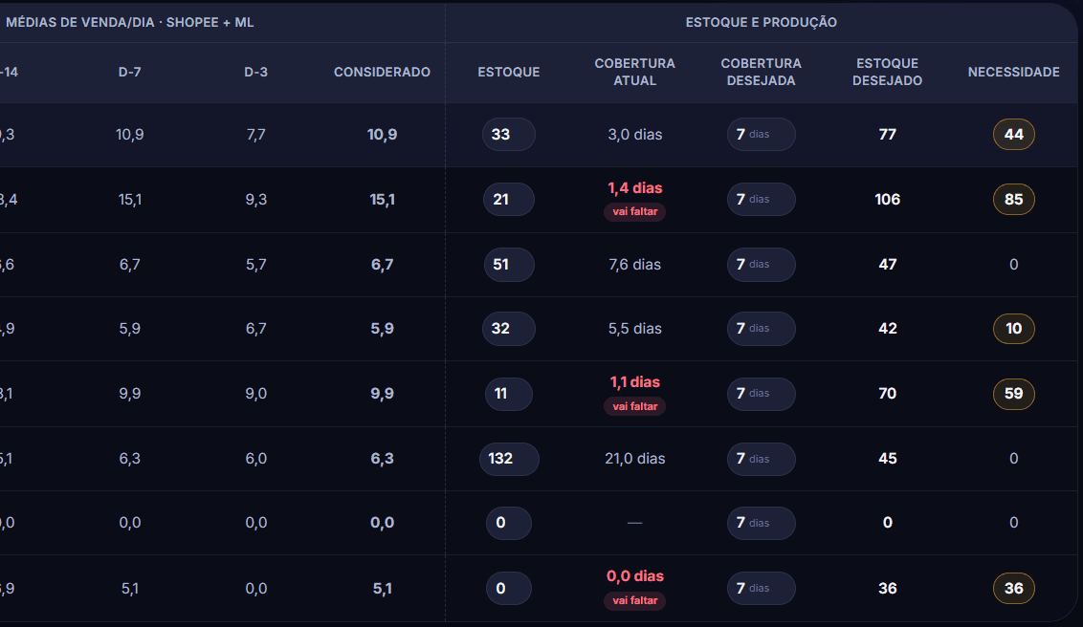Select the '7,6 dias' coverage cell

click(634, 264)
